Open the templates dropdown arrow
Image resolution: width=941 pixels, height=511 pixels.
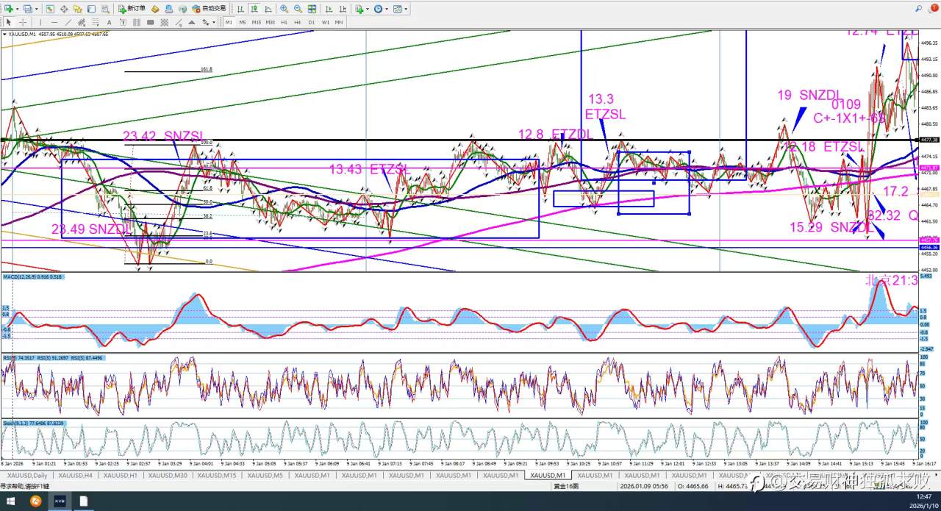coord(406,9)
